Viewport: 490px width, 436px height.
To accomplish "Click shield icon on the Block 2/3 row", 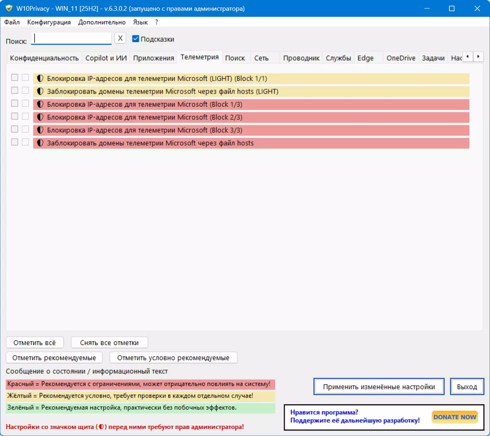I will click(x=40, y=117).
